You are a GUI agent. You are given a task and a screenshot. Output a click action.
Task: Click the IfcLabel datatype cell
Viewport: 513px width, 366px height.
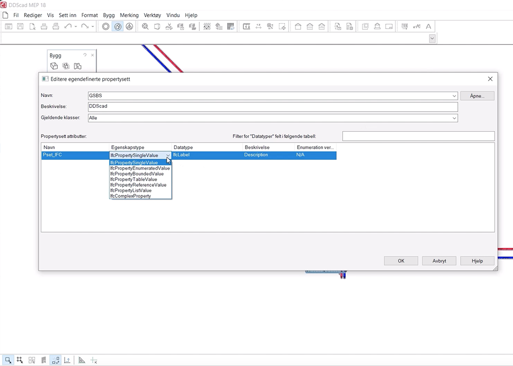coord(207,155)
